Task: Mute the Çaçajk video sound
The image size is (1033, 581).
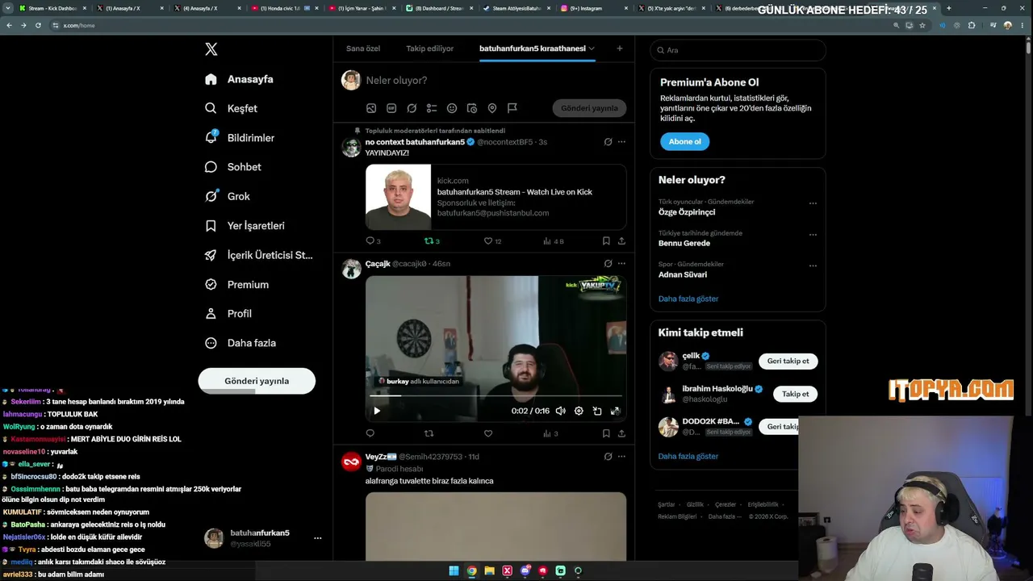Action: (x=561, y=411)
